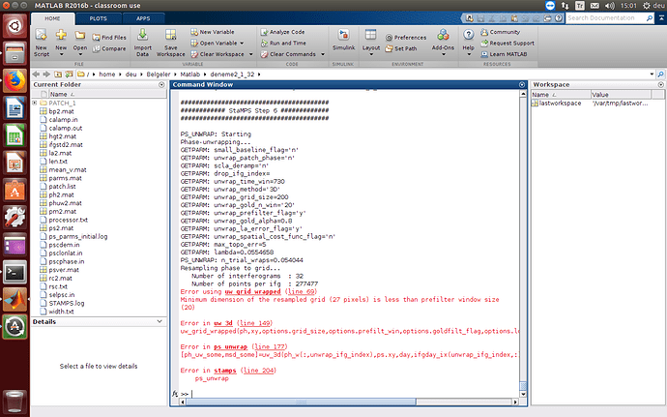The width and height of the screenshot is (667, 417).
Task: Go forward in folder history
Action: click(x=46, y=74)
